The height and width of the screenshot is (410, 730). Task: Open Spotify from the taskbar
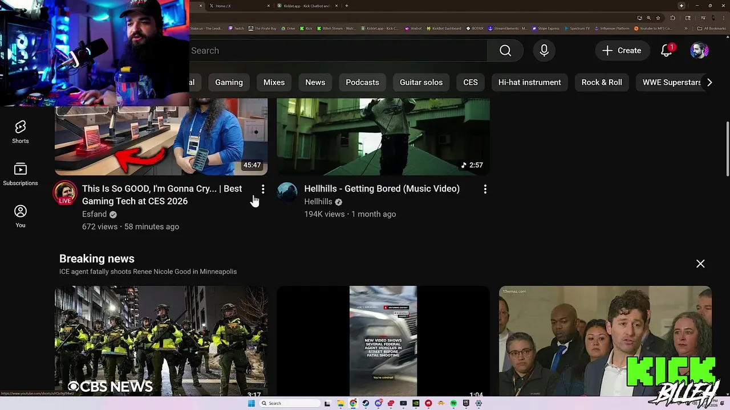453,403
